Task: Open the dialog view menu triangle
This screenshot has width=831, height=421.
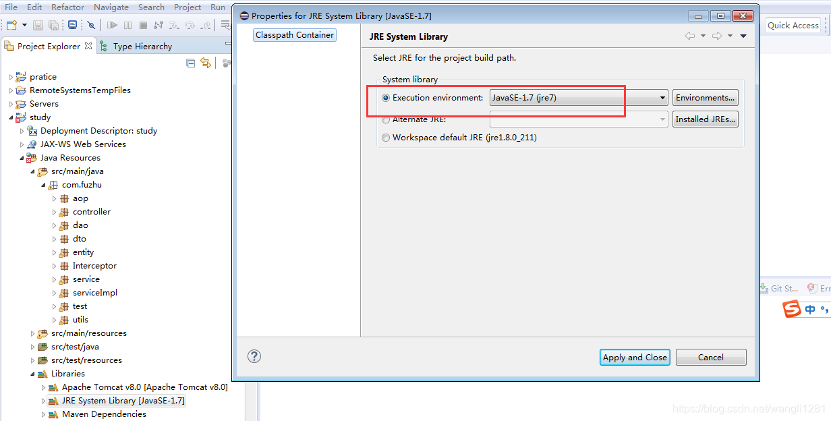Action: click(x=743, y=36)
